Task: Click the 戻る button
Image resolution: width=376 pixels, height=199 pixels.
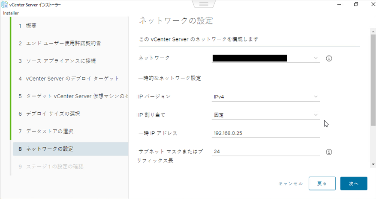Action: click(322, 183)
